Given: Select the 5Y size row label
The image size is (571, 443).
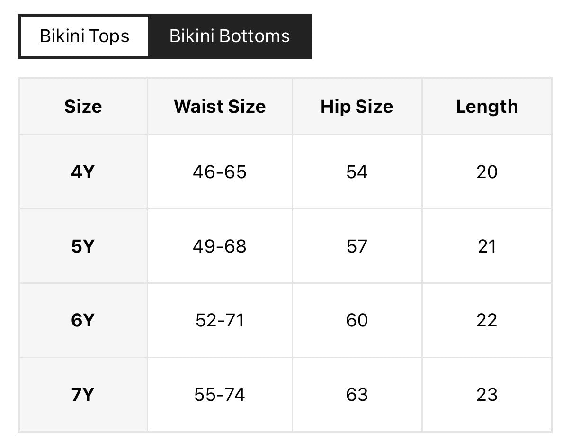Looking at the screenshot, I should [x=83, y=246].
